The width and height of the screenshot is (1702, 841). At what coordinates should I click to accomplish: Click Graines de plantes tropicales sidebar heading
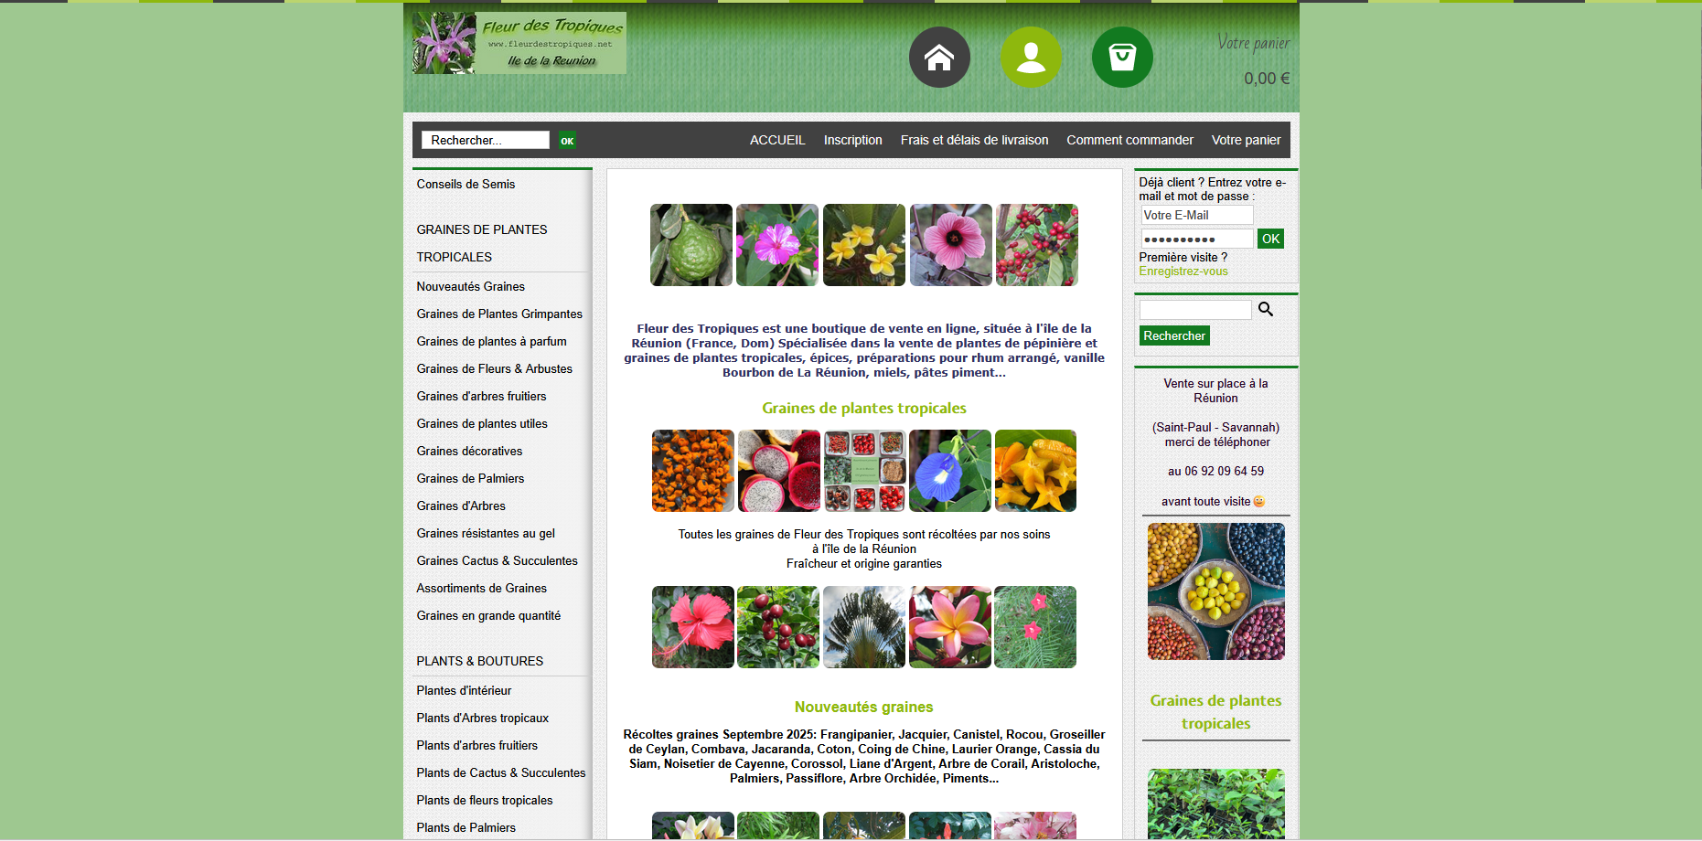pyautogui.click(x=1215, y=712)
